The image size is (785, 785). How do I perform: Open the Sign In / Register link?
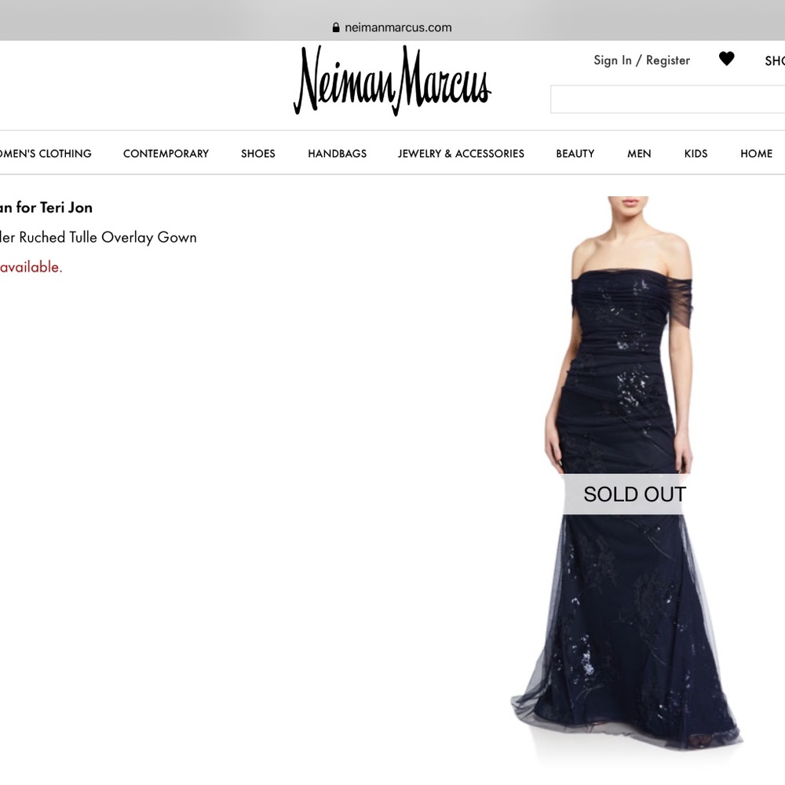[642, 60]
